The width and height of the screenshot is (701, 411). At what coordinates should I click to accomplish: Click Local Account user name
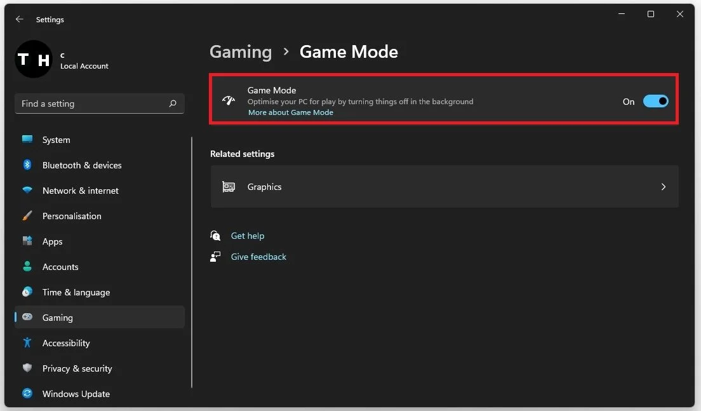[84, 65]
